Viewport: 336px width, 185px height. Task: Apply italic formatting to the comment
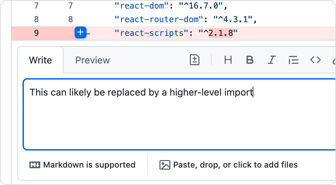pos(271,60)
